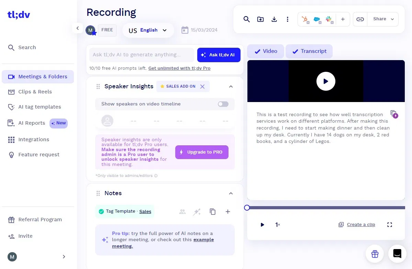Click the Slack integration icon
This screenshot has width=412, height=269.
tap(329, 20)
